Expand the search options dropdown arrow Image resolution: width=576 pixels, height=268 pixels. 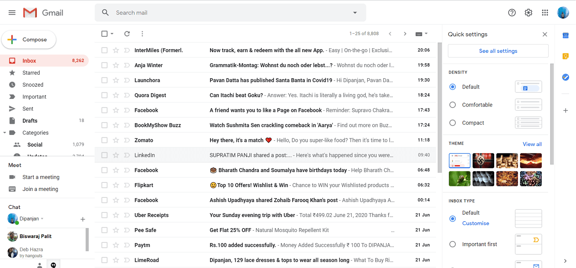[x=355, y=13]
